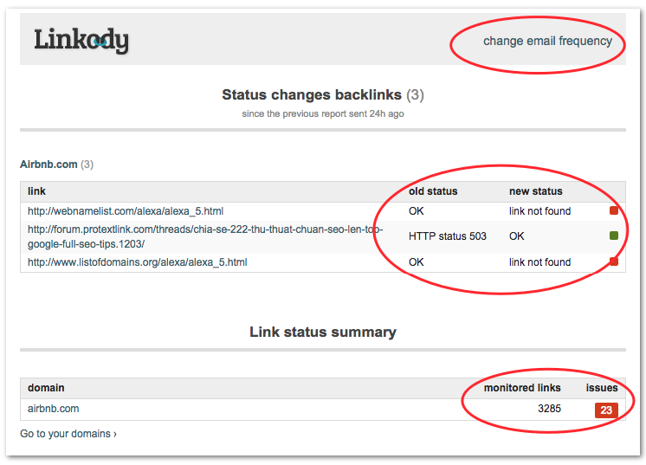Open the Airbnb.com domain heading link
The width and height of the screenshot is (646, 465).
(x=48, y=165)
